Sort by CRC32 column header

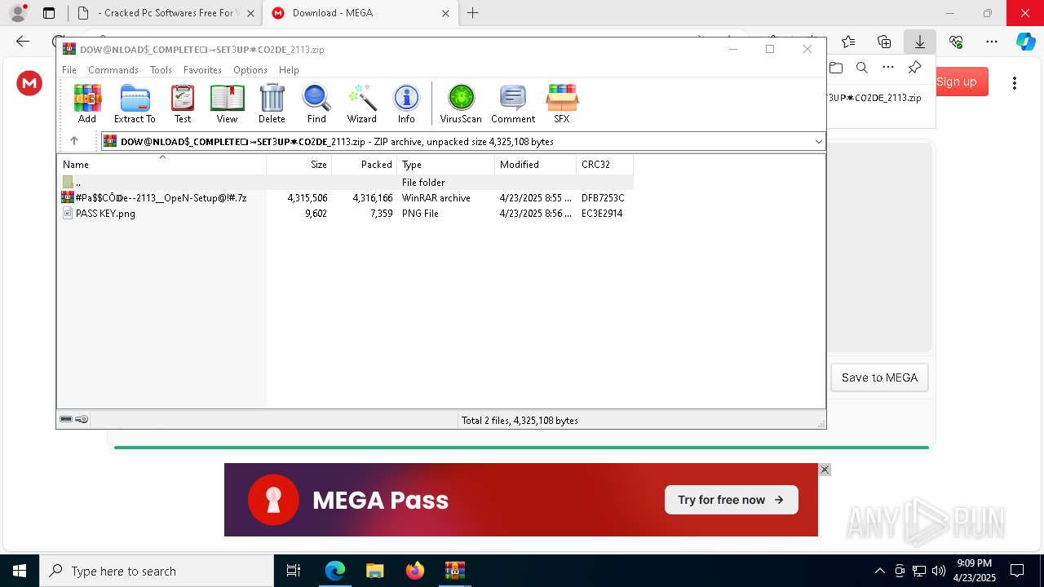click(x=604, y=165)
